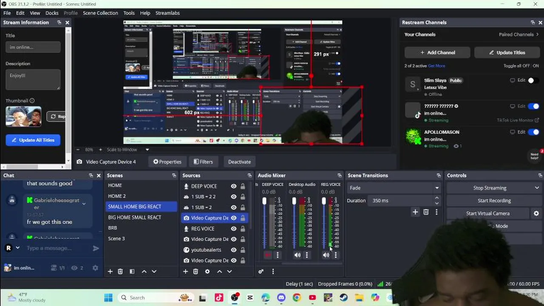
Task: Open the Scene Collection menu
Action: point(100,13)
